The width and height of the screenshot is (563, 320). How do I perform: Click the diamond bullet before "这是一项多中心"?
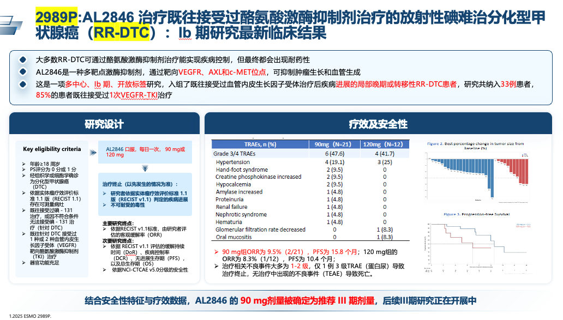22,84
